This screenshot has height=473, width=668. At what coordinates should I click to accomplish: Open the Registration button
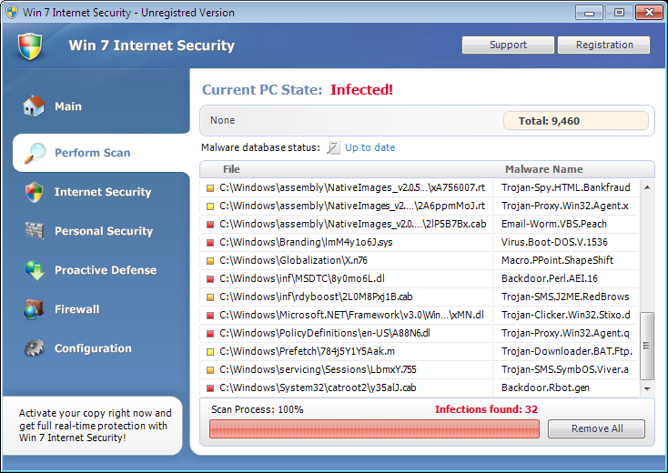click(x=603, y=45)
